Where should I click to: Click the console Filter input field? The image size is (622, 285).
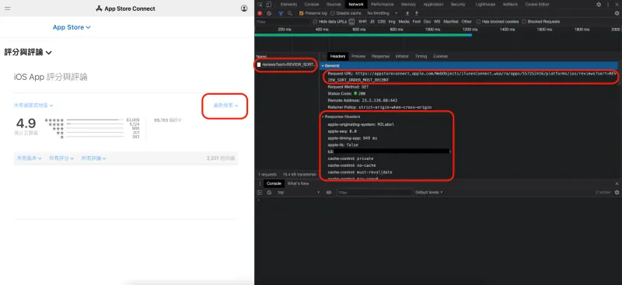click(x=374, y=193)
